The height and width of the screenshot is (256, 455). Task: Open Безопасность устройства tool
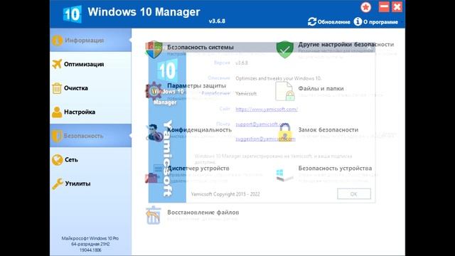click(335, 168)
